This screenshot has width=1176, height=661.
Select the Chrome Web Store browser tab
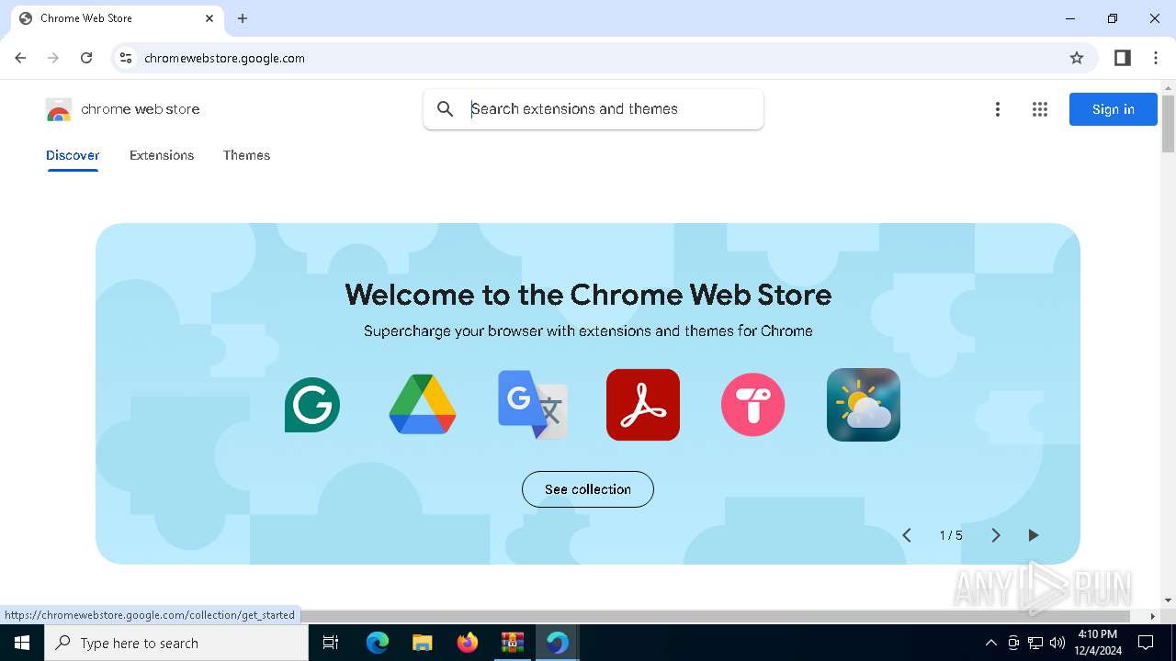click(117, 18)
